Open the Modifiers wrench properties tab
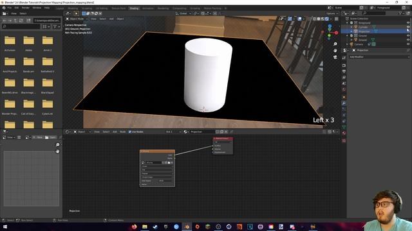The image size is (412, 231). [x=344, y=103]
